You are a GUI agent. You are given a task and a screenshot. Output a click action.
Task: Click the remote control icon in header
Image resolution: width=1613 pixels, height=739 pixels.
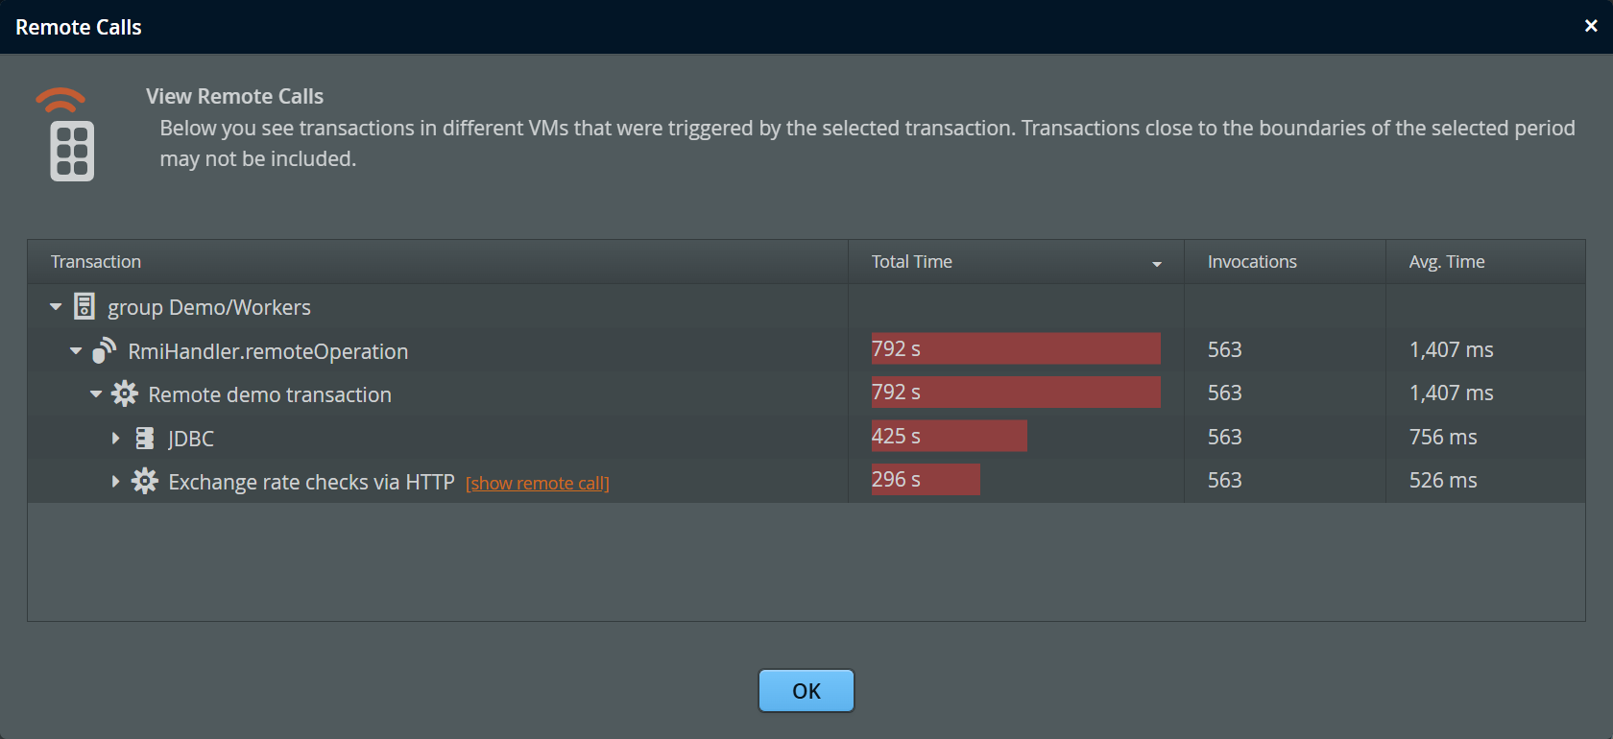[69, 136]
